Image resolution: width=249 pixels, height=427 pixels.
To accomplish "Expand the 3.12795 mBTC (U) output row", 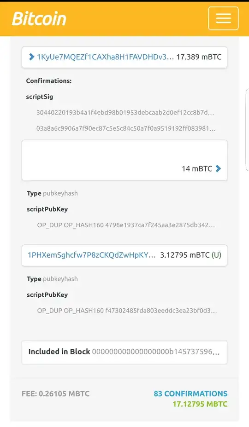I will pyautogui.click(x=125, y=255).
